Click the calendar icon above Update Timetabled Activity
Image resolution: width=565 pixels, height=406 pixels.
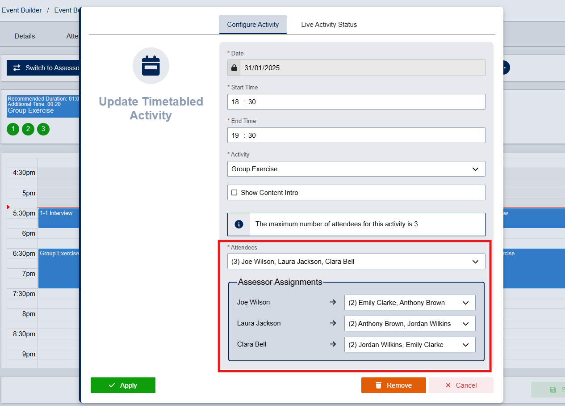[151, 66]
